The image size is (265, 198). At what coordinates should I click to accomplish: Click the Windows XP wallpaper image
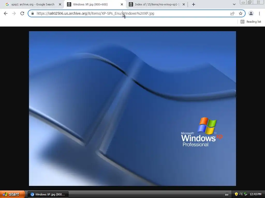click(x=132, y=109)
